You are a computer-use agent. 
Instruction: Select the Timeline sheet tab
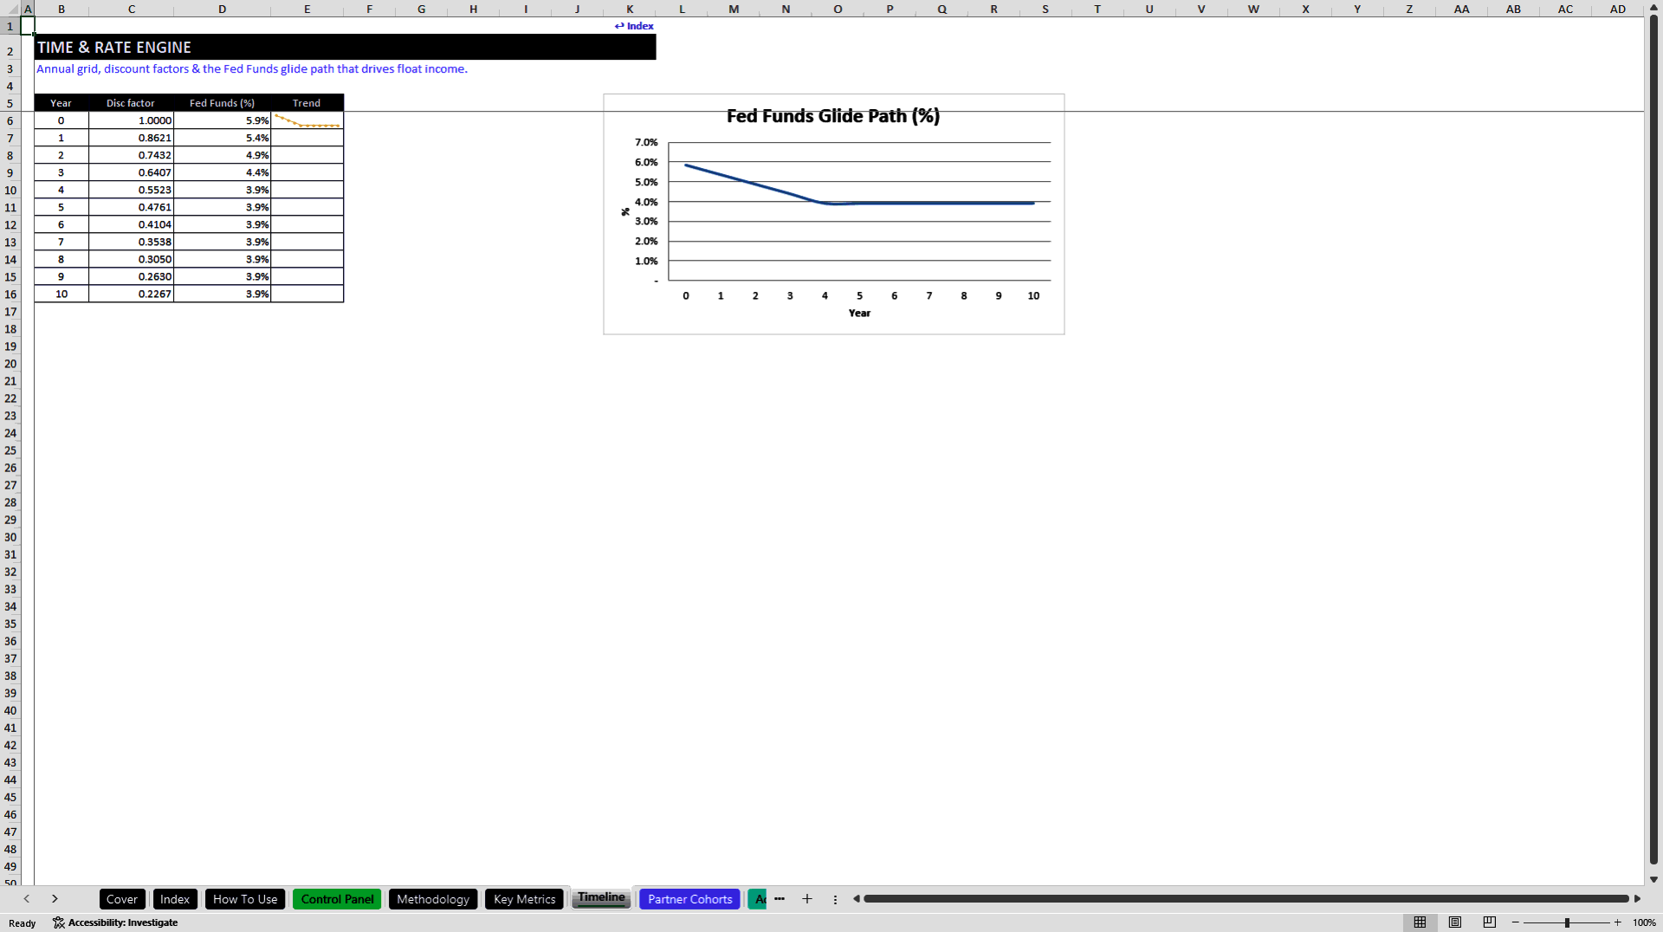click(x=601, y=898)
